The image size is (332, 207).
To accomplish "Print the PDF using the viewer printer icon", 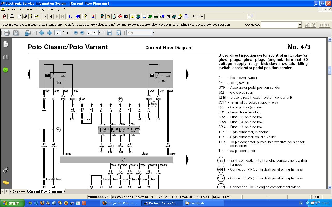I will [7, 33].
